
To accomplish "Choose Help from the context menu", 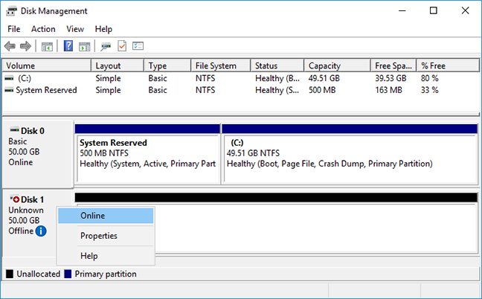I will coord(106,256).
